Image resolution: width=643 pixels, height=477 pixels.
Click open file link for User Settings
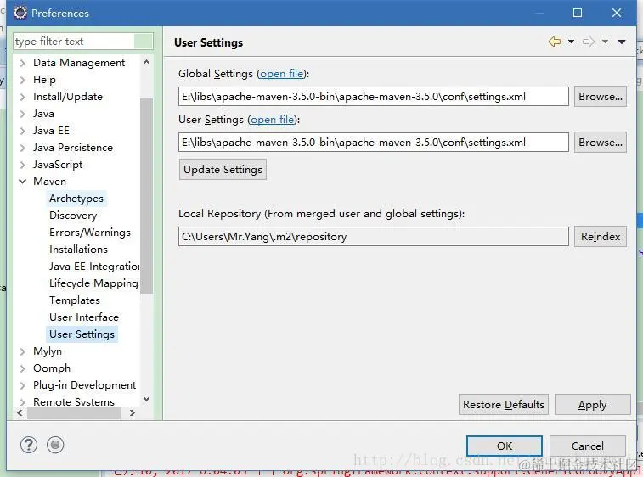(273, 120)
